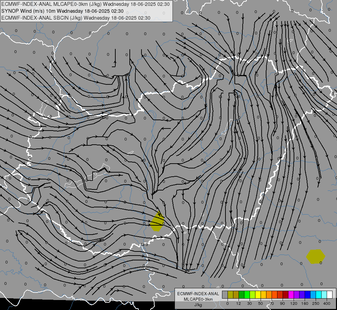Click the gray swatch in the legend
This screenshot has width=337, height=310.
pos(225,294)
